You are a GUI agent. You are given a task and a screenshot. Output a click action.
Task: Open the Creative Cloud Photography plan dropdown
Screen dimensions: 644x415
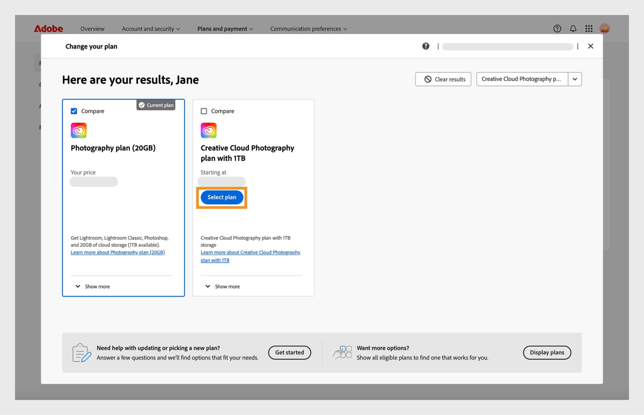tap(522, 79)
